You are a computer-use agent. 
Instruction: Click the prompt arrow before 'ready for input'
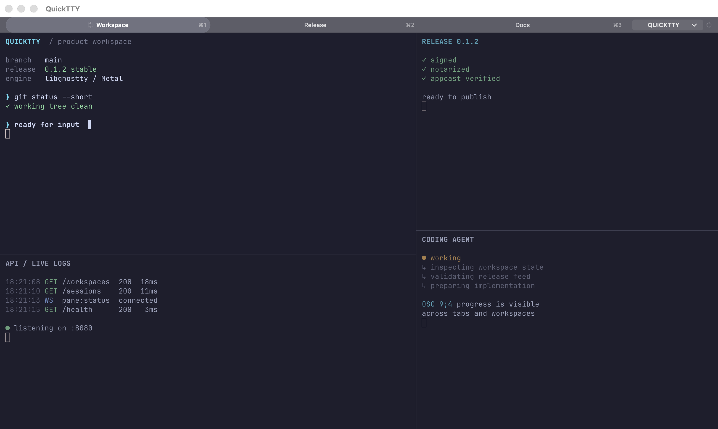8,125
